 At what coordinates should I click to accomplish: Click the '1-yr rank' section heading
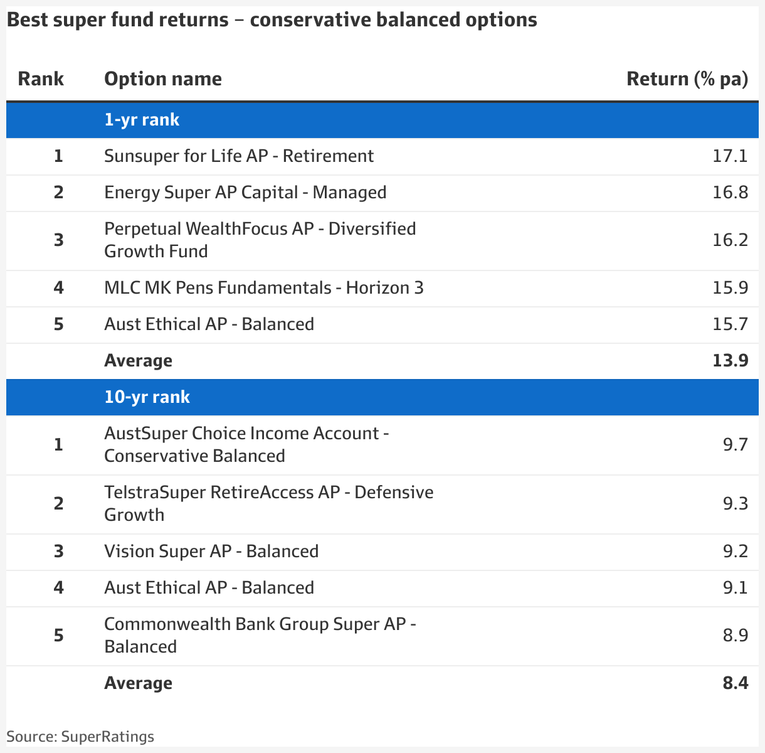142,120
